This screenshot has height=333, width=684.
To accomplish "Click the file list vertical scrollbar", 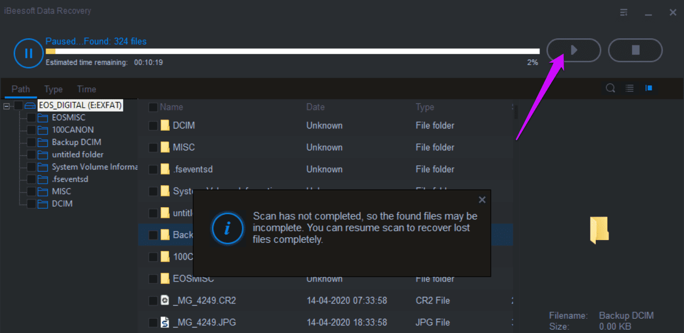I will click(515, 111).
